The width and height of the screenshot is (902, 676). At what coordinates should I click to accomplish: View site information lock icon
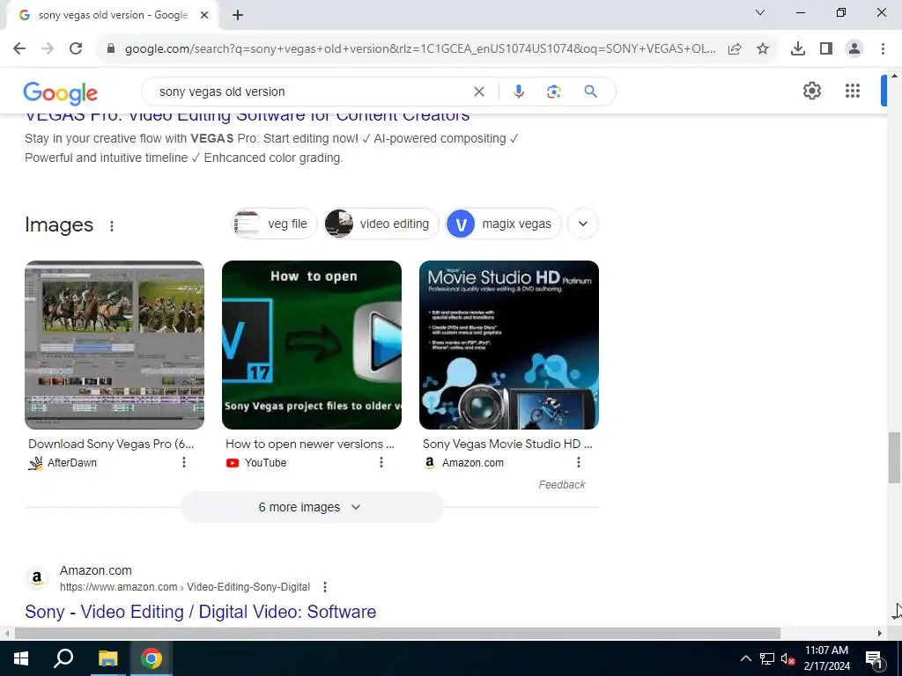click(111, 48)
